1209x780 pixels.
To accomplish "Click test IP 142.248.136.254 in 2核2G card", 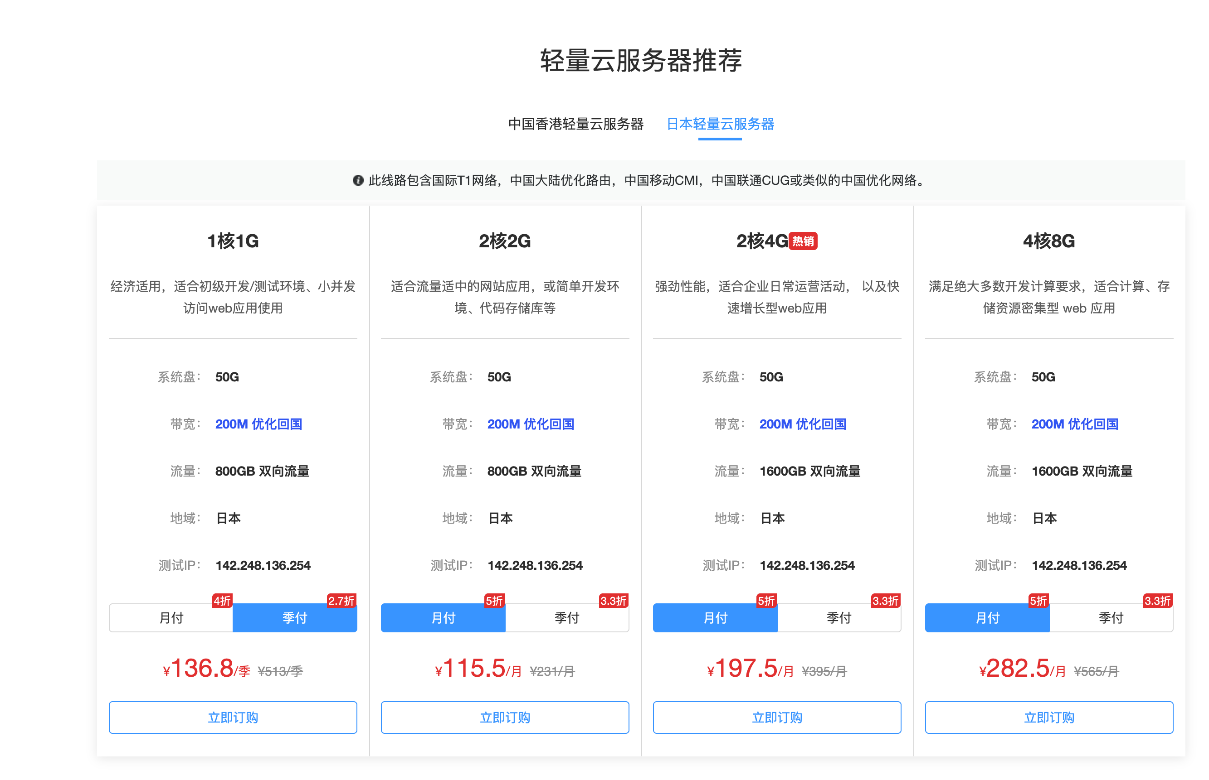I will click(535, 565).
